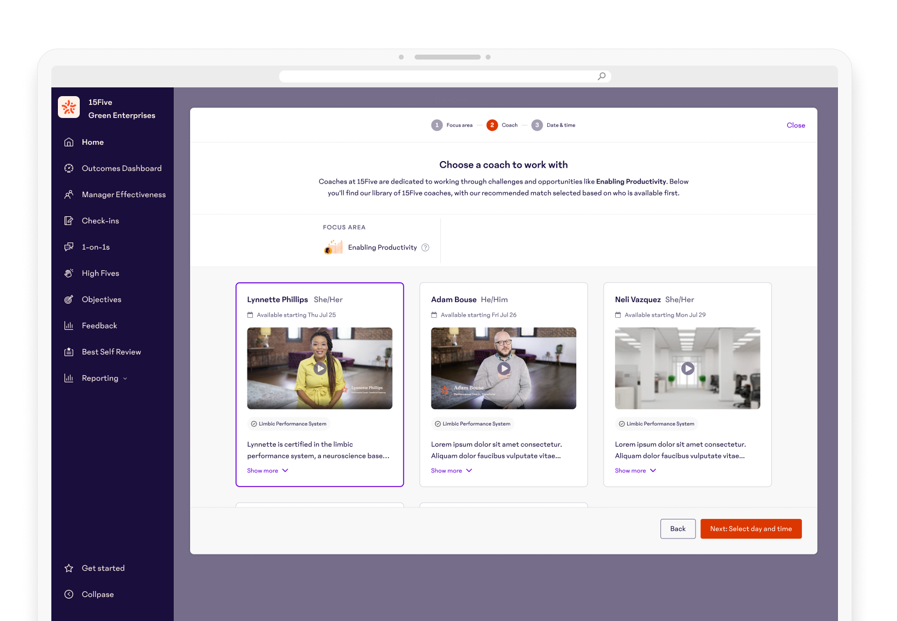
Task: Click the Manager Effectiveness person icon
Action: pyautogui.click(x=69, y=194)
